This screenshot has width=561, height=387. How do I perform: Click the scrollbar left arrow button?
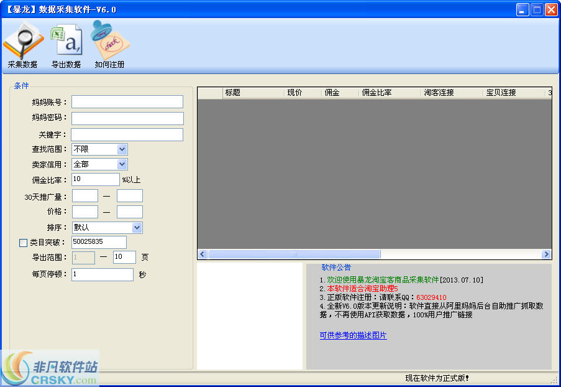pyautogui.click(x=203, y=254)
